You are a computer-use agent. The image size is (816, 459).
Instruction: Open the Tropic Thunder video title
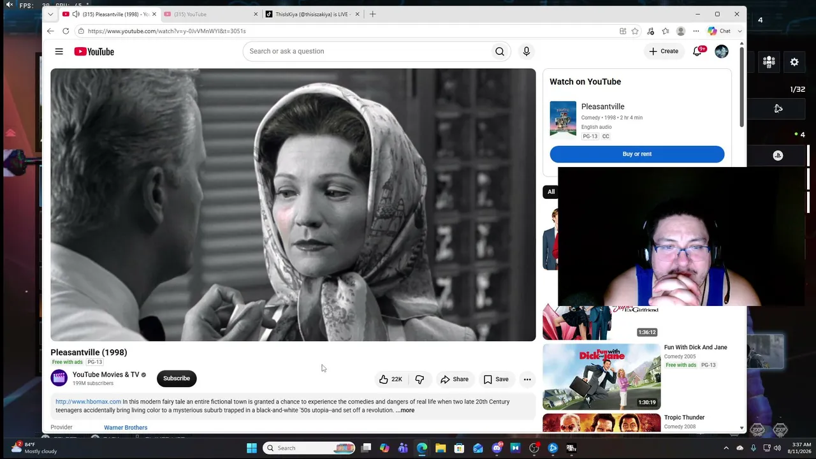tap(684, 418)
